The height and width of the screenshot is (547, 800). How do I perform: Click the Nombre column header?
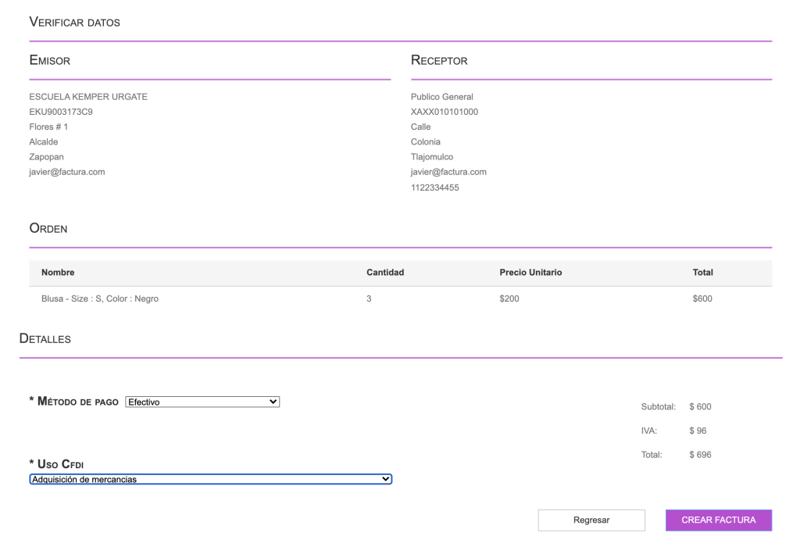coord(58,273)
